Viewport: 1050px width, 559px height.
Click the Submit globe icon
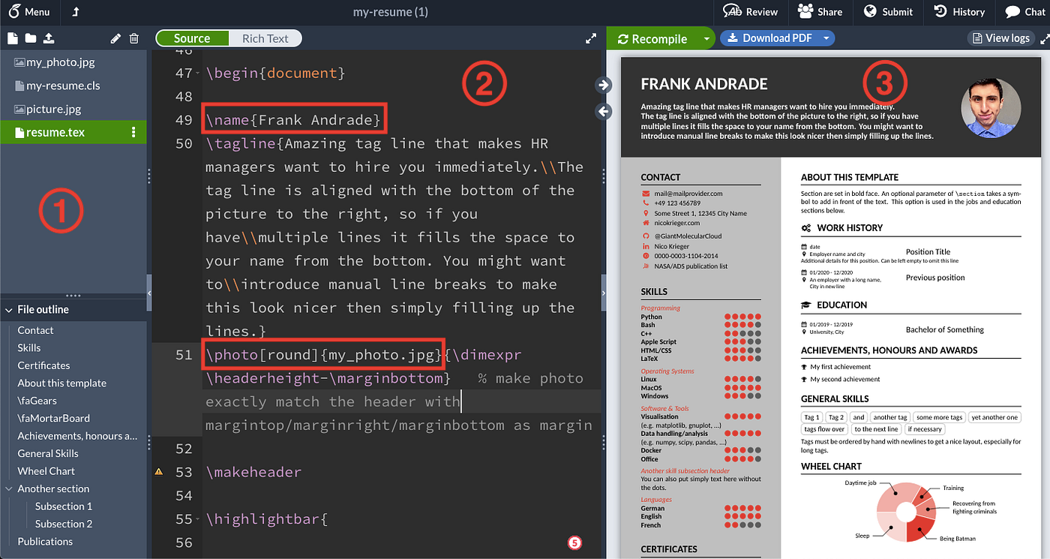click(870, 11)
